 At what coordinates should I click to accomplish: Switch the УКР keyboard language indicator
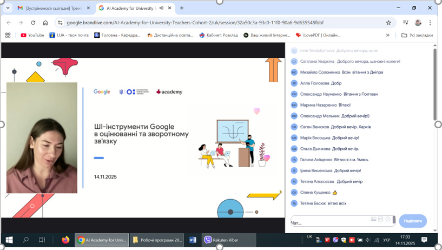386,240
